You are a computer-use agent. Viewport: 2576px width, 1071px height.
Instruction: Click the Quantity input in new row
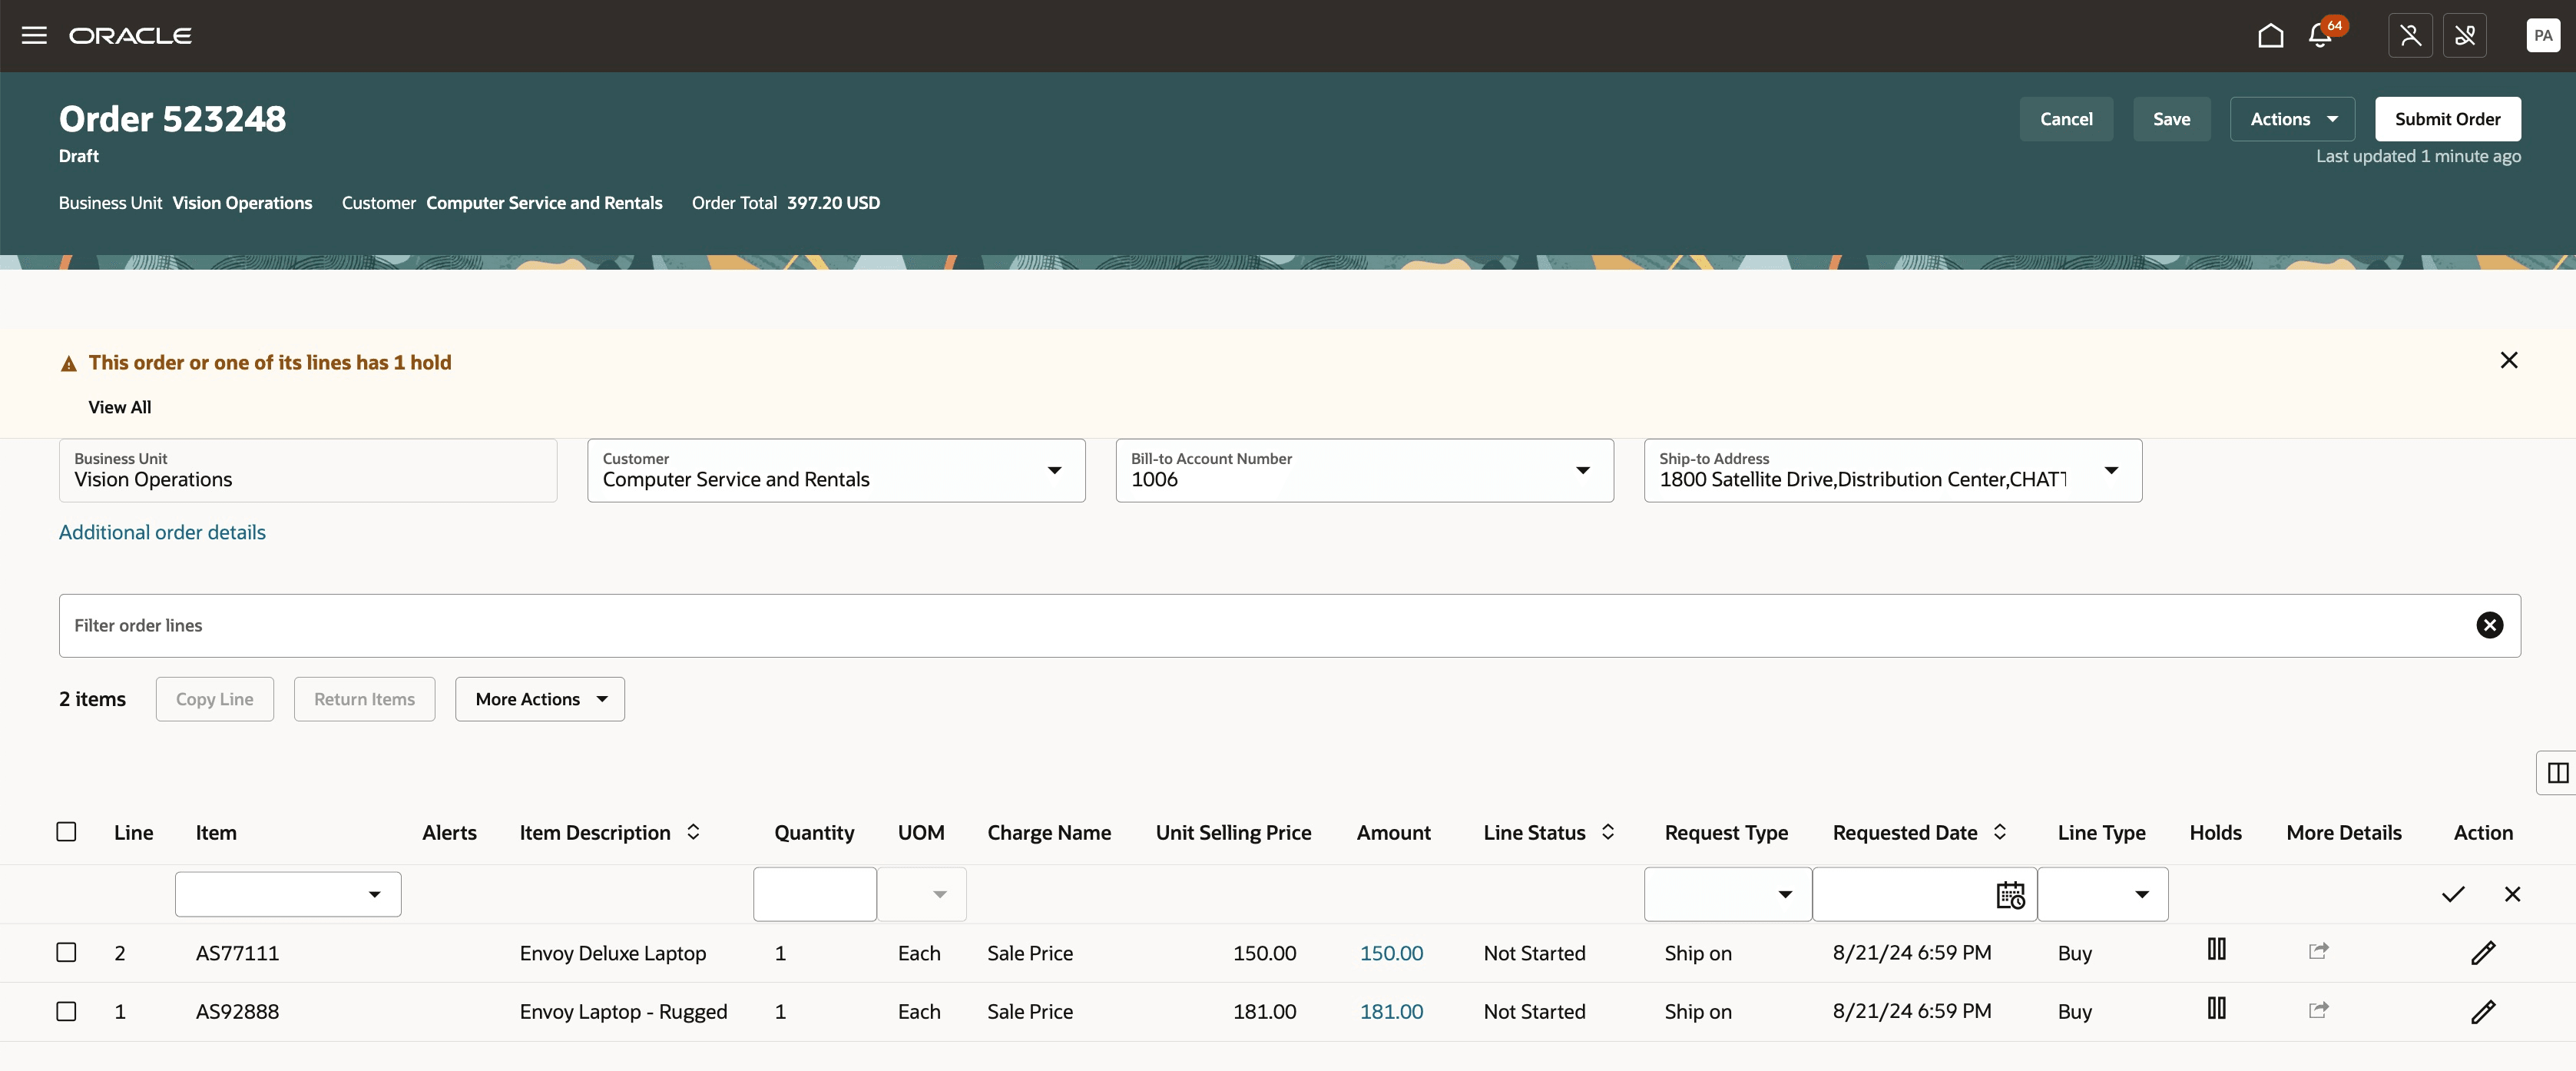[x=814, y=894]
